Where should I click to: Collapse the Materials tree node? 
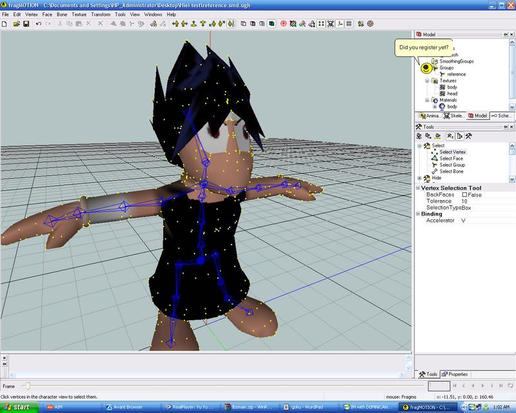pos(427,100)
